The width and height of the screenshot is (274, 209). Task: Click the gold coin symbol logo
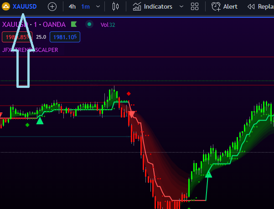6,6
